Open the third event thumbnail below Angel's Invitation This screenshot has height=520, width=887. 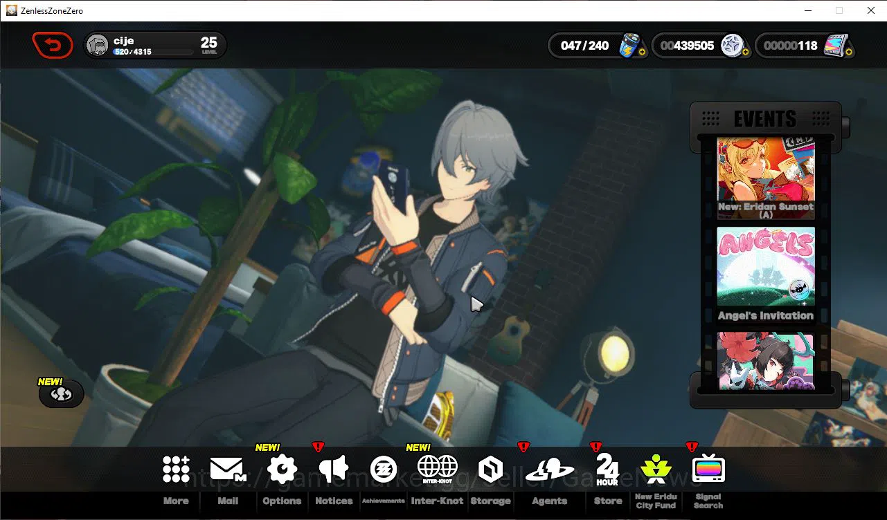pyautogui.click(x=766, y=361)
